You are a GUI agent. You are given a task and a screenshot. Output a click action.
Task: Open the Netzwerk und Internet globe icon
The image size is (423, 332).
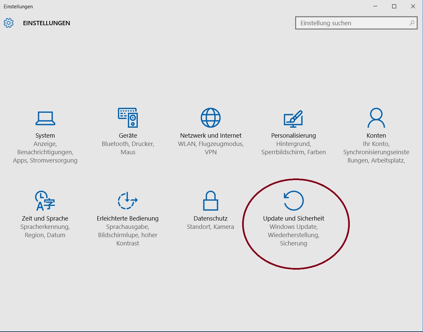[211, 117]
